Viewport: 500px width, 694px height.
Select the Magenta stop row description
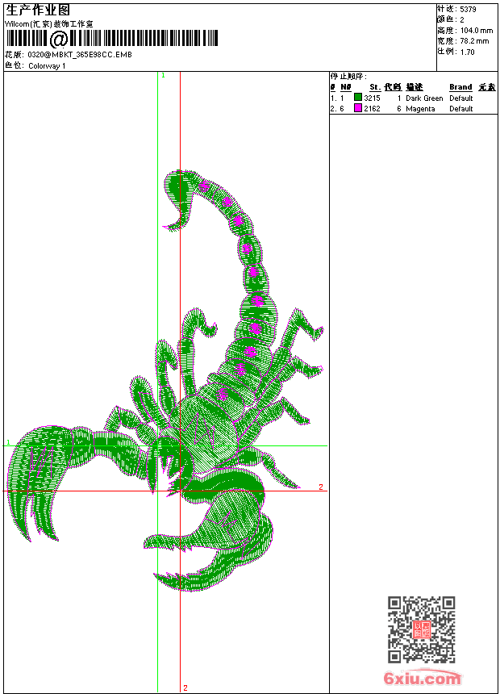coord(420,108)
